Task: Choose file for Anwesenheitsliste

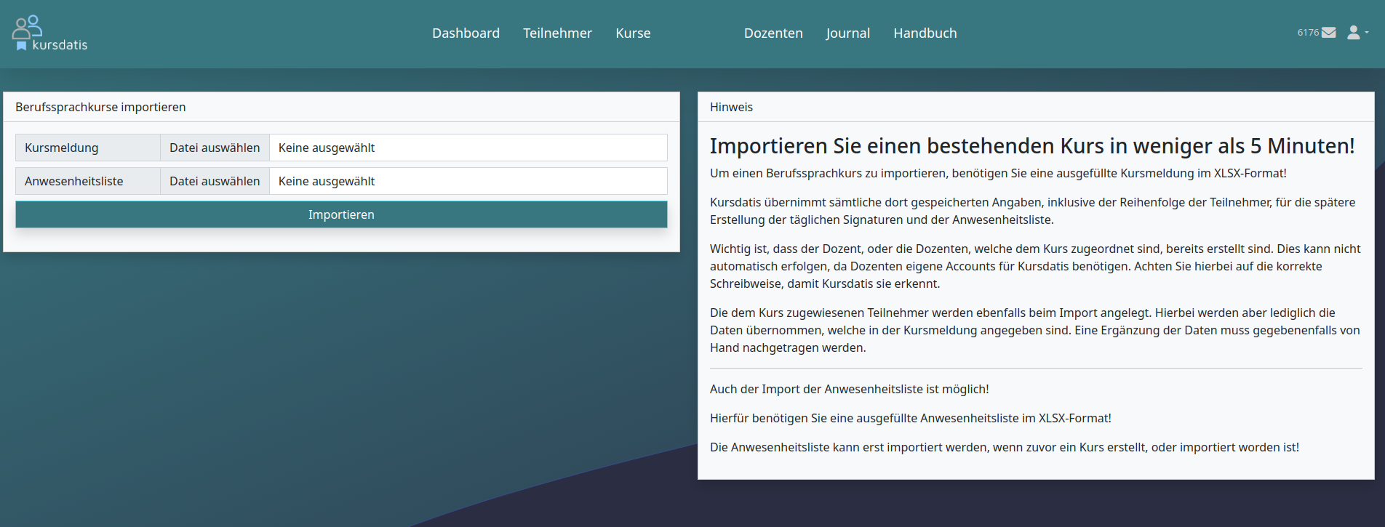Action: [x=215, y=181]
